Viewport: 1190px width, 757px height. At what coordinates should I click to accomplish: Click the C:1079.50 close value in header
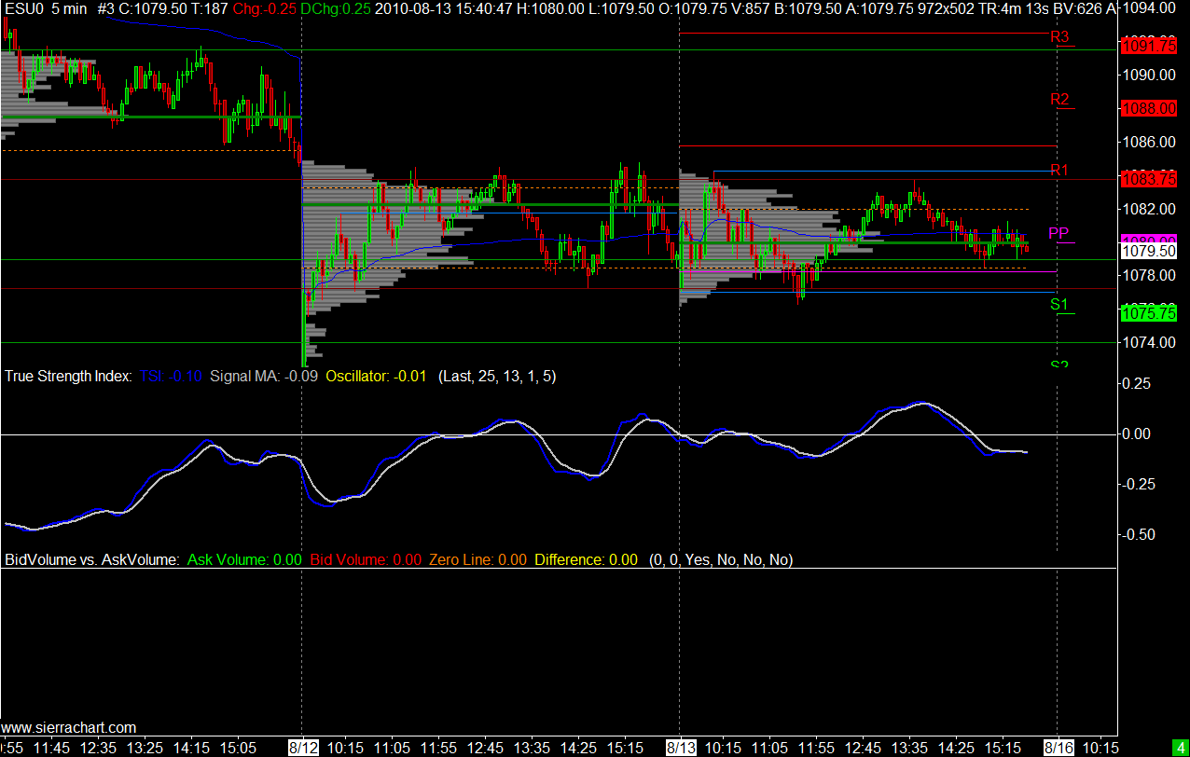click(152, 9)
